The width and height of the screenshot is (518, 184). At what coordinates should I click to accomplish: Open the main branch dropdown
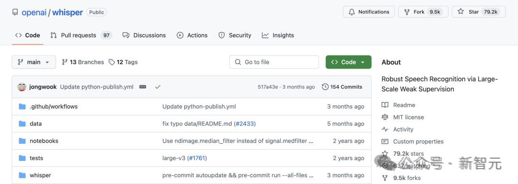pos(34,62)
